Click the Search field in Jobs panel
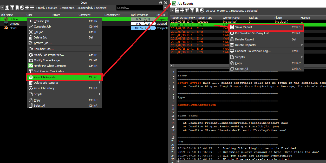This screenshot has height=163, width=326. 139,8
